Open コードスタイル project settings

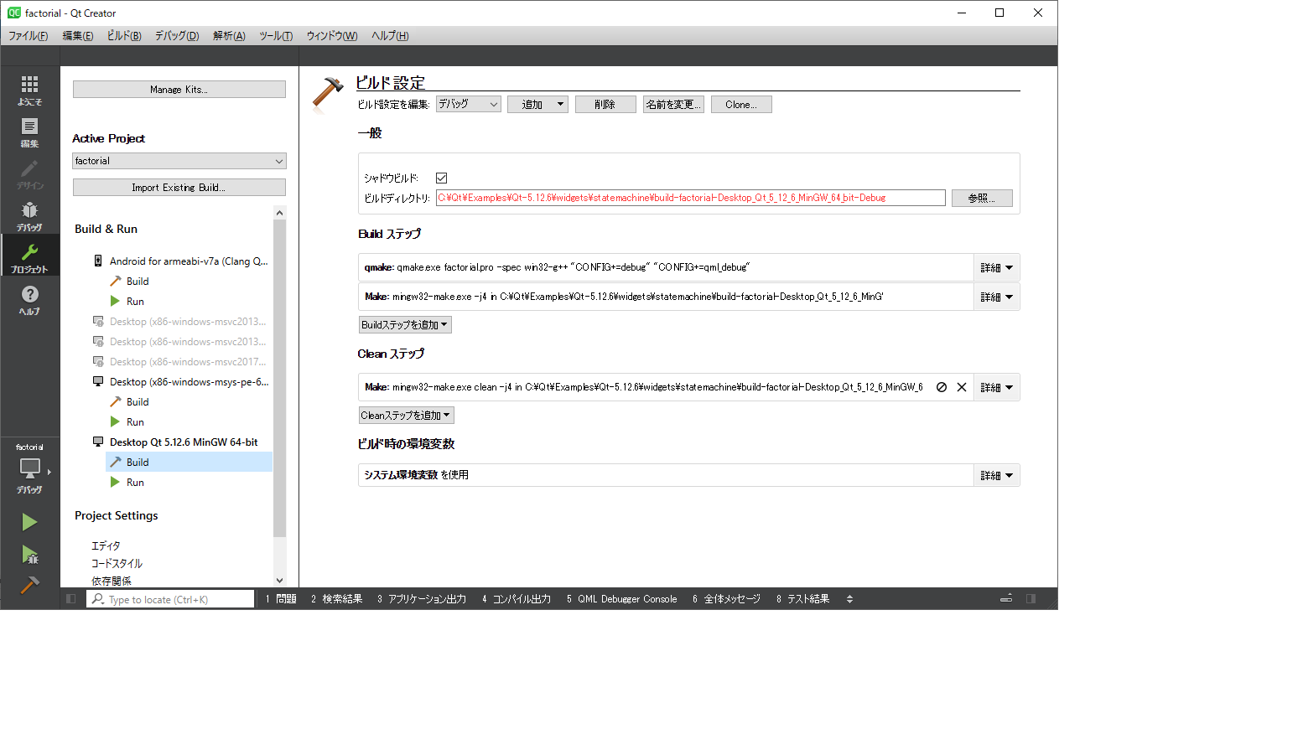click(117, 564)
